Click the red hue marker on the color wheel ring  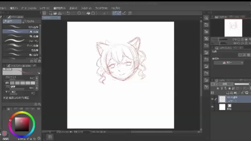point(10,120)
